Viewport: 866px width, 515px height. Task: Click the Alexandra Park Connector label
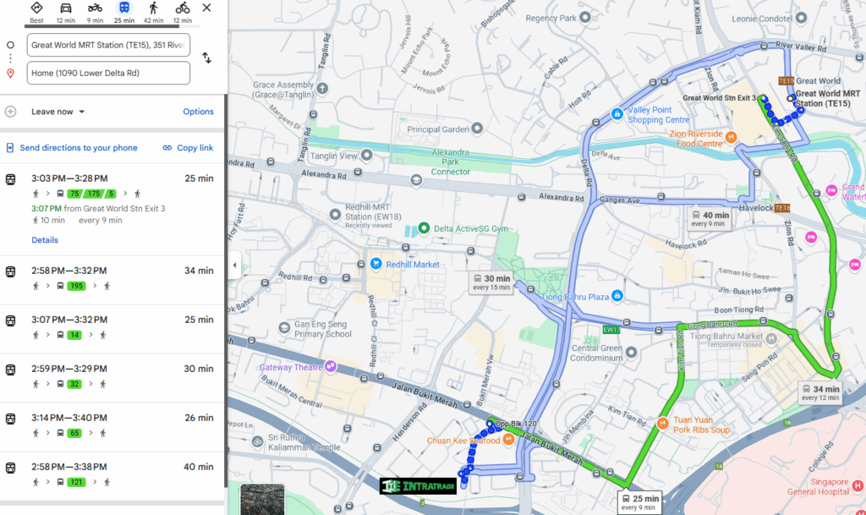[x=450, y=162]
